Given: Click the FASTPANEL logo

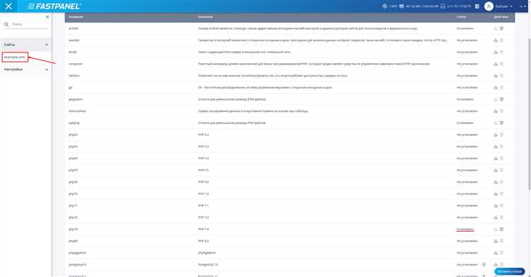Looking at the screenshot, I should coord(54,6).
